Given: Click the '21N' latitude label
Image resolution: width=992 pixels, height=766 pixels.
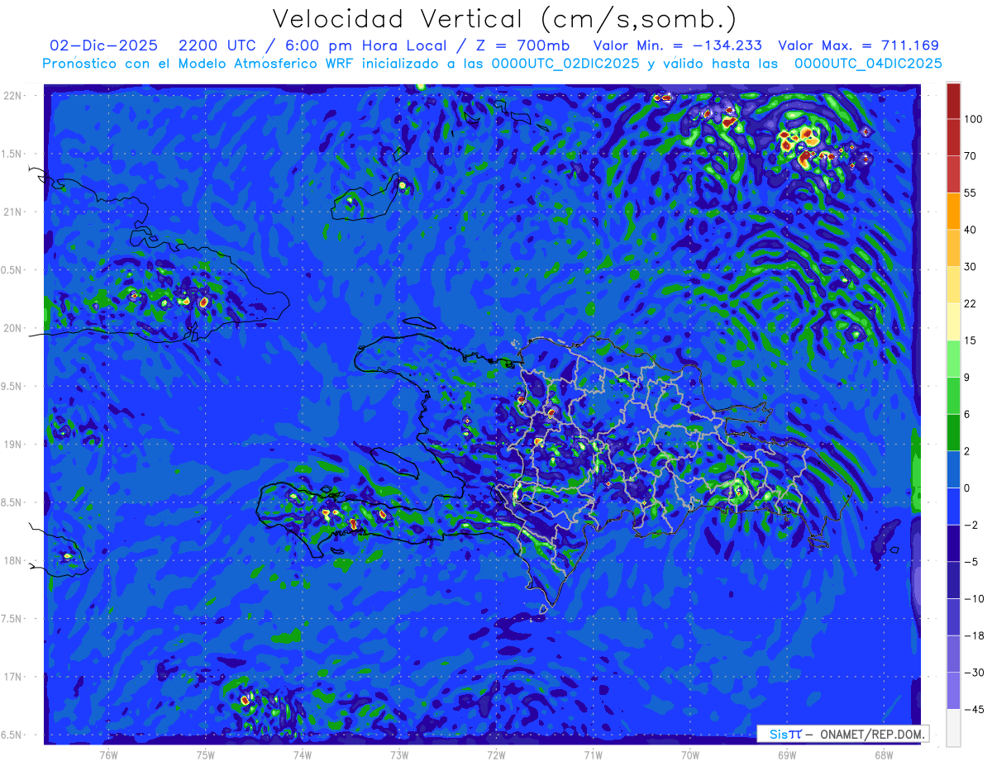Looking at the screenshot, I should coord(14,212).
